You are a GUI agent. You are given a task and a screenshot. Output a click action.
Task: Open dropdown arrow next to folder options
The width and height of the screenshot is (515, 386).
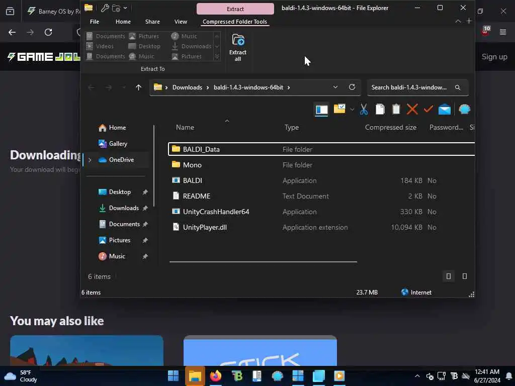[x=352, y=109]
